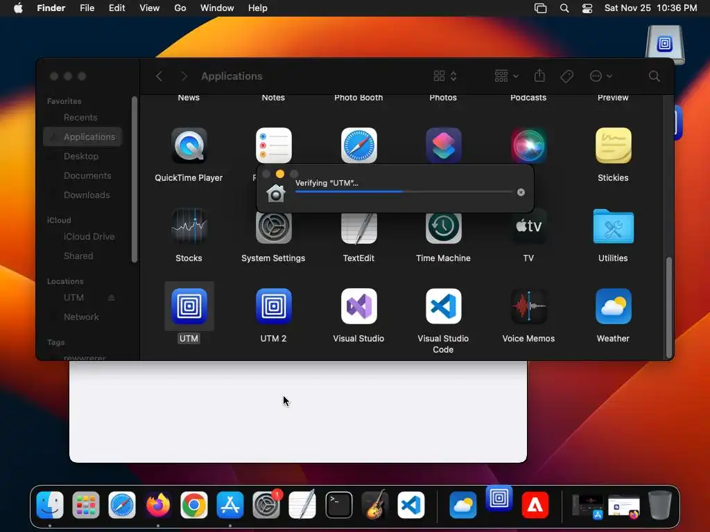Open the Edit menu

pyautogui.click(x=116, y=8)
